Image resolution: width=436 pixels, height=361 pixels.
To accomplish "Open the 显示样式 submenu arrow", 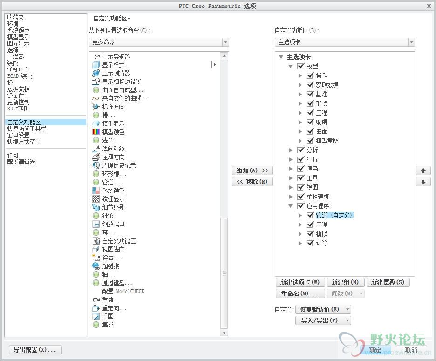I will pyautogui.click(x=214, y=65).
